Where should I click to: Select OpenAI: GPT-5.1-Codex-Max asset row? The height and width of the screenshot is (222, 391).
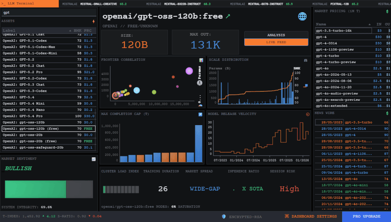(x=49, y=47)
